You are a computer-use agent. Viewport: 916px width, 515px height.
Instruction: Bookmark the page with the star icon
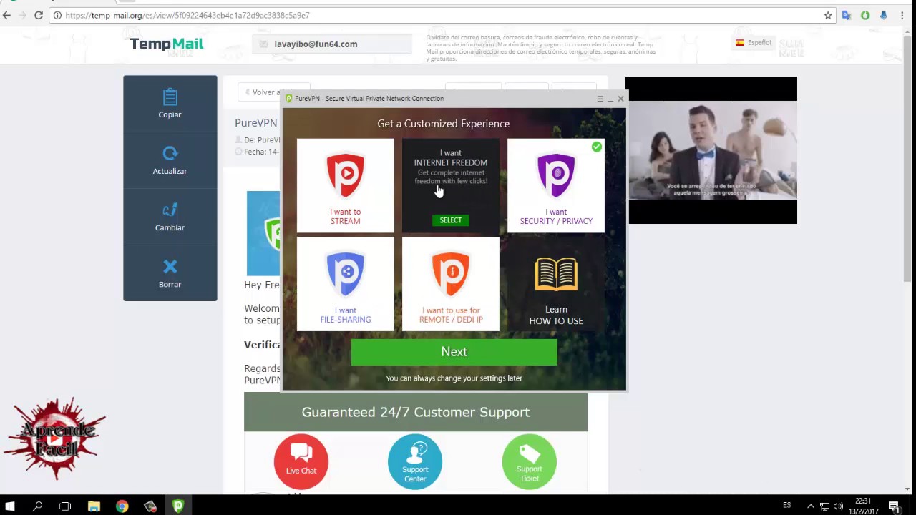[x=828, y=15]
